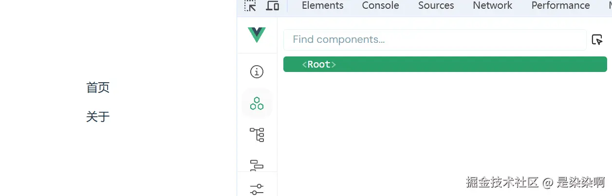This screenshot has width=612, height=196.
Task: Open the Pages tree-structure icon
Action: click(257, 134)
